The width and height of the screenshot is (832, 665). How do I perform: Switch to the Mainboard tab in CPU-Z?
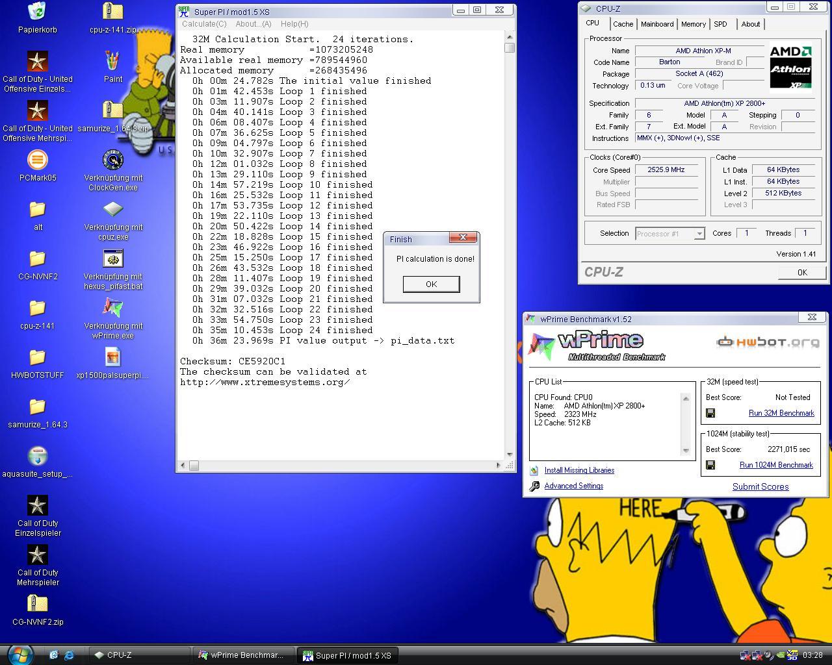click(x=657, y=24)
